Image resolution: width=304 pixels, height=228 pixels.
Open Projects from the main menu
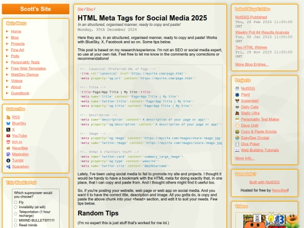tap(18, 44)
